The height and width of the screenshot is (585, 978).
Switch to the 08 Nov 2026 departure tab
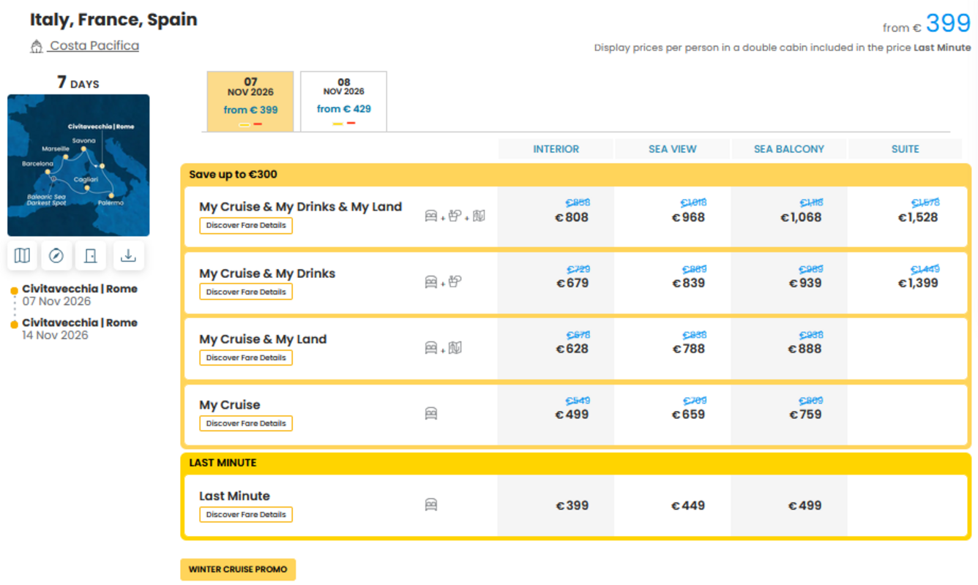click(343, 101)
